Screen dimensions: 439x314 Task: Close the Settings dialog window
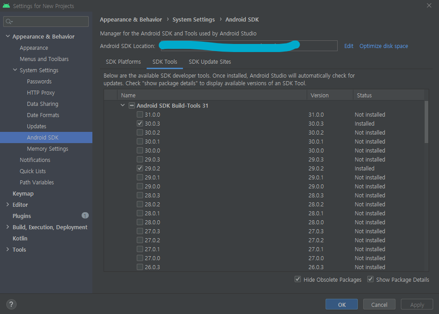point(429,5)
